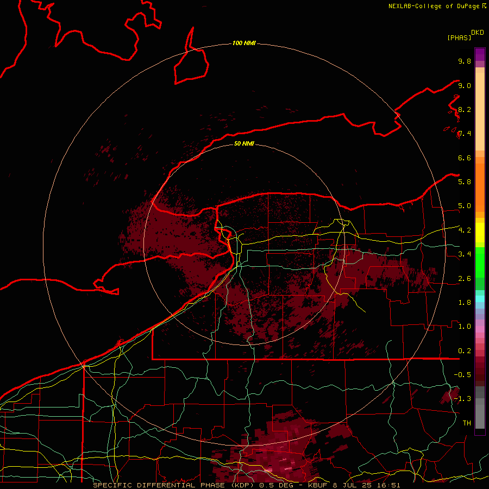This screenshot has width=489, height=489.
Task: Click the TH threshold label
Action: (467, 423)
